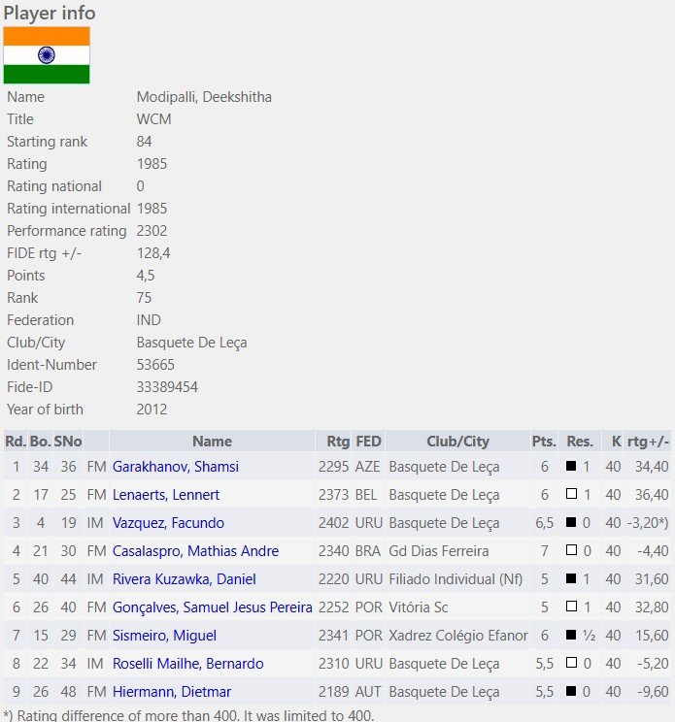The width and height of the screenshot is (675, 722).
Task: Open Garakhanov, Shamsi player link
Action: point(176,467)
